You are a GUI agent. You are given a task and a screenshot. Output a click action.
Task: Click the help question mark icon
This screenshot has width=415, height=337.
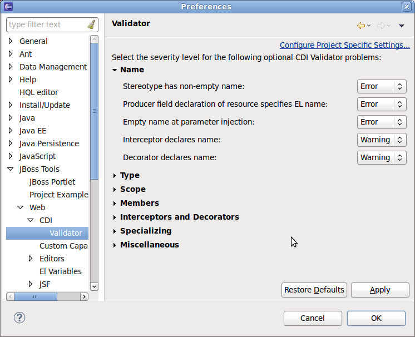[x=19, y=318]
